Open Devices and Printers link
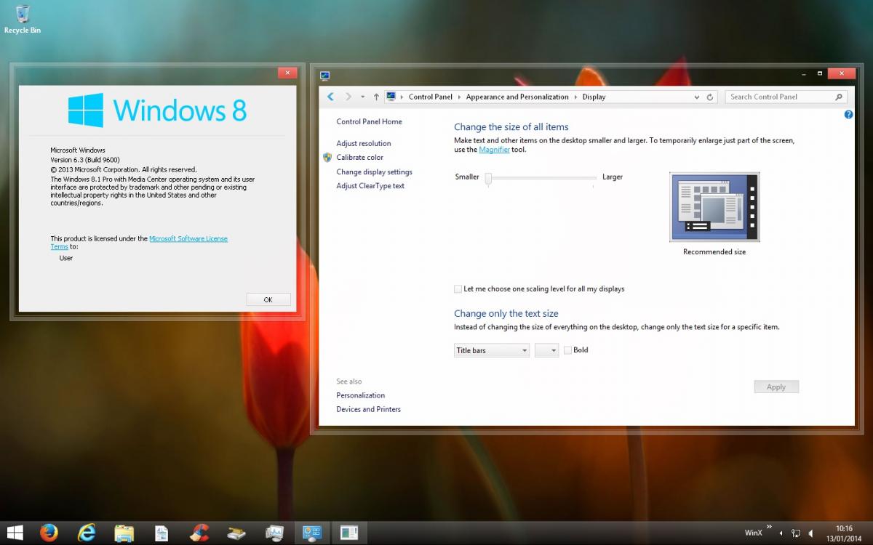The width and height of the screenshot is (873, 545). (368, 409)
